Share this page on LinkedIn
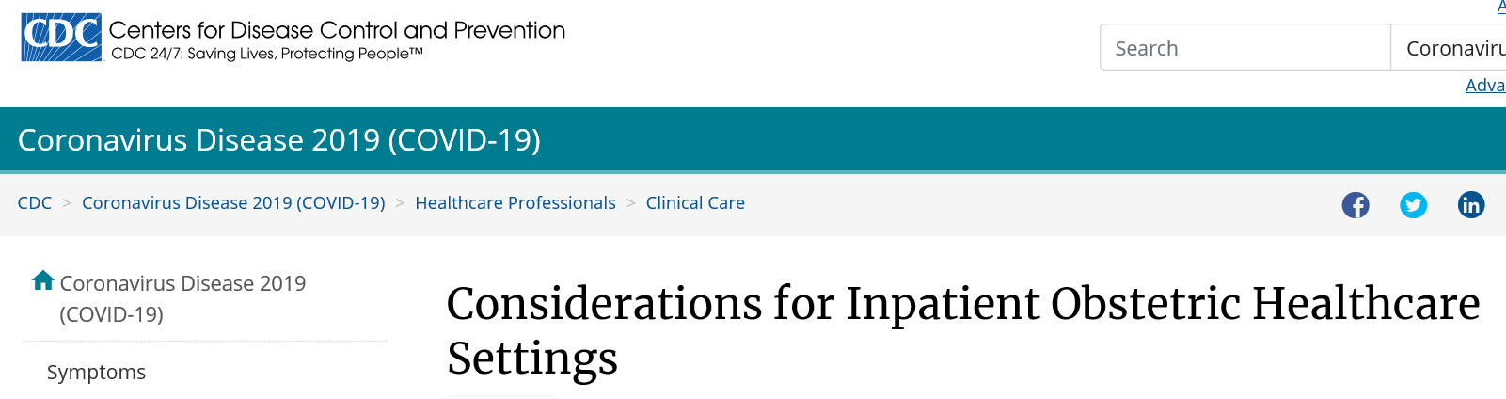 1471,204
